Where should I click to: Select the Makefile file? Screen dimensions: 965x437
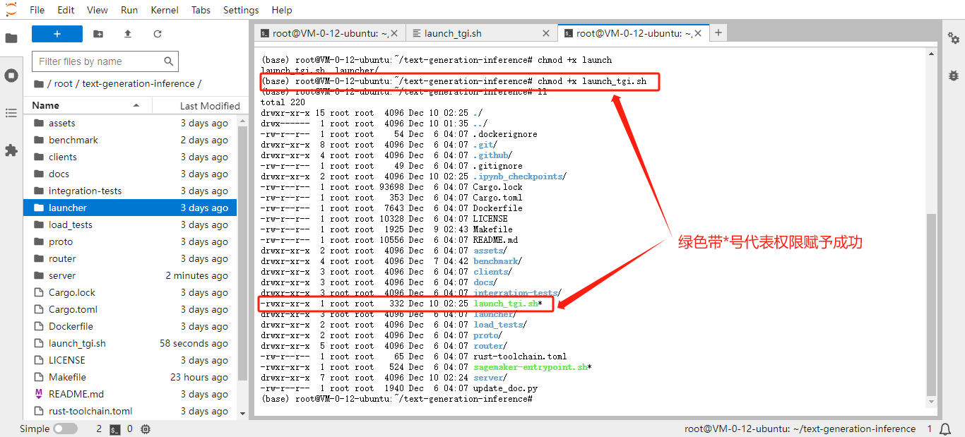(130, 377)
